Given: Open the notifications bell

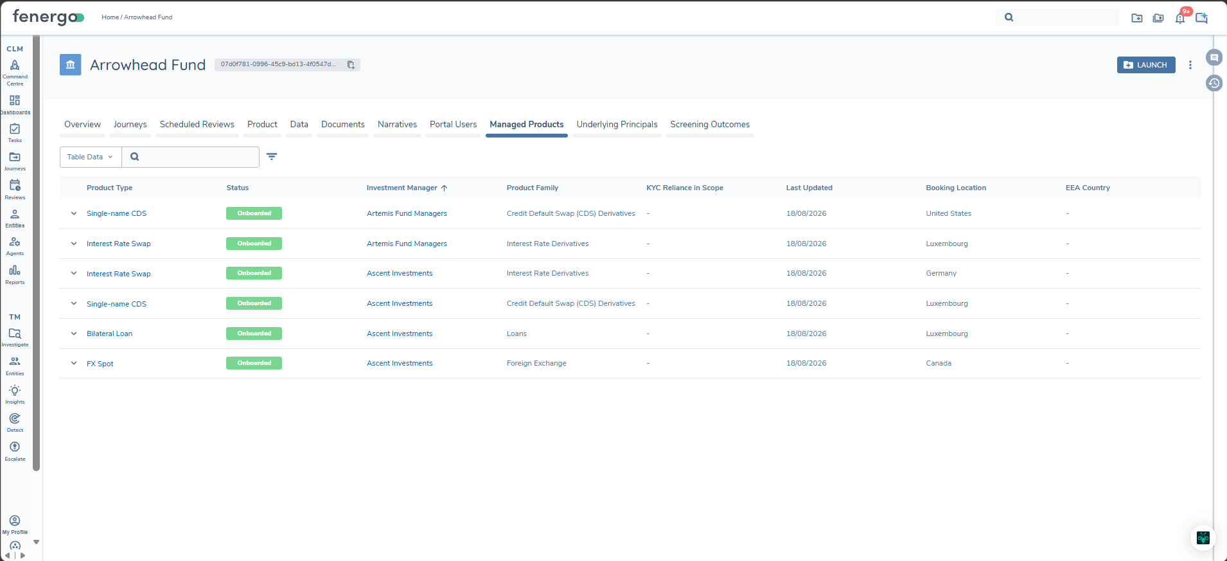Looking at the screenshot, I should pyautogui.click(x=1180, y=18).
